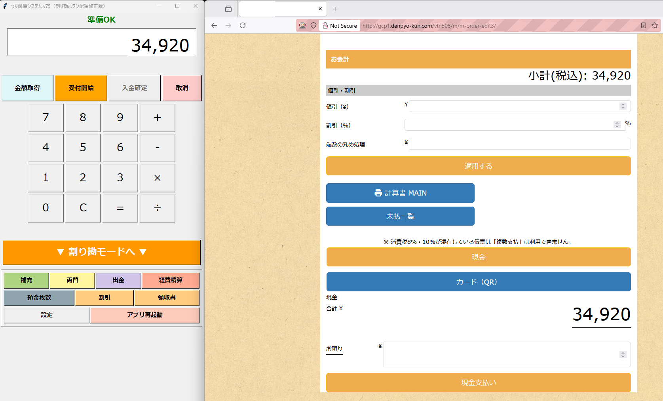This screenshot has height=401, width=663.
Task: Adjust the お預り amount spinner
Action: click(x=623, y=355)
